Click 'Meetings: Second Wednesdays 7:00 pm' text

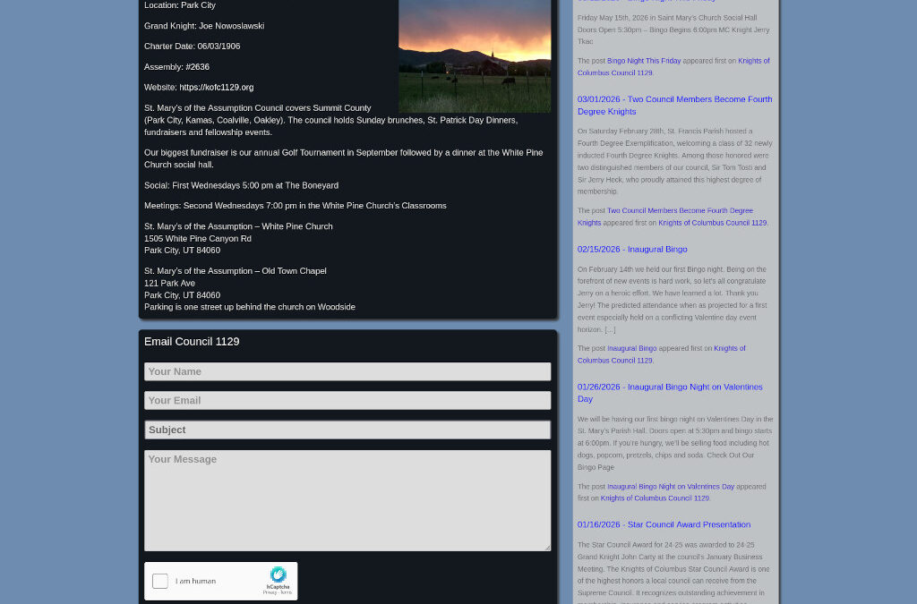[296, 206]
